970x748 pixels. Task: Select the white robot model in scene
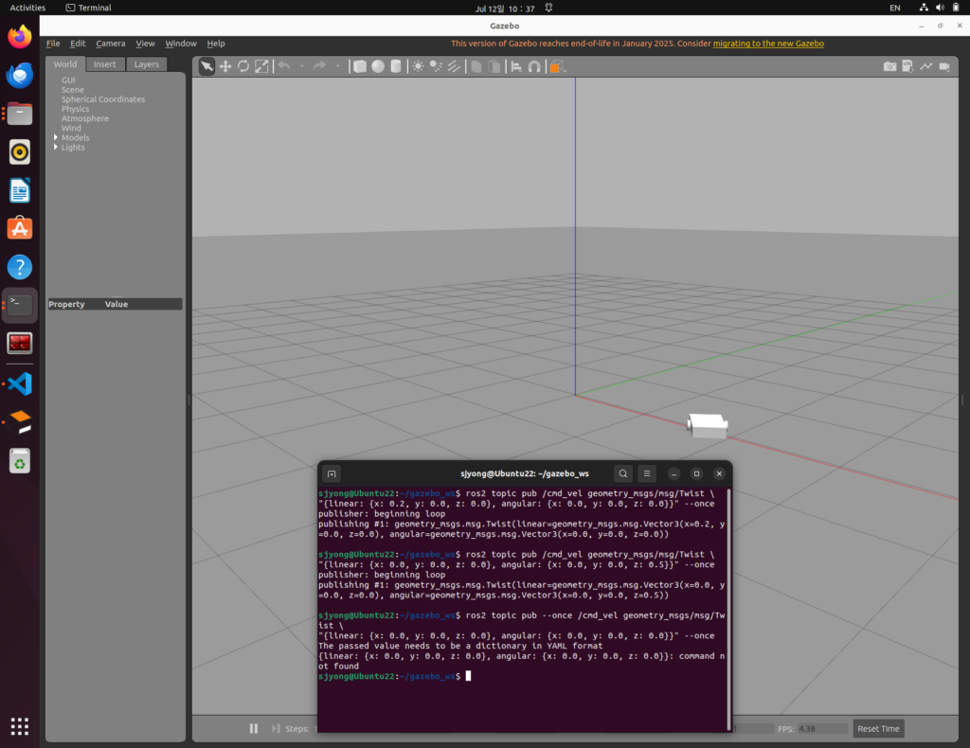(707, 425)
